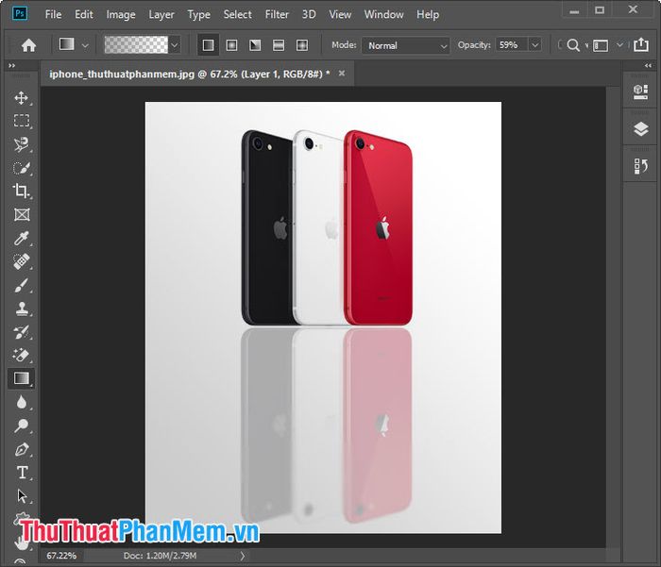Open the Image menu

(121, 14)
